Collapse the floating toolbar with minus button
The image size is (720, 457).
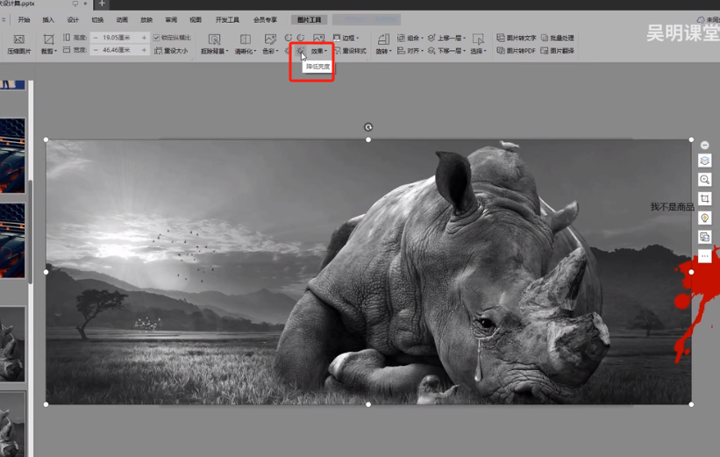705,145
